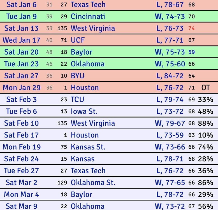218x210 pixels.
Task: Open the W, 79-67 result link
Action: (170, 123)
